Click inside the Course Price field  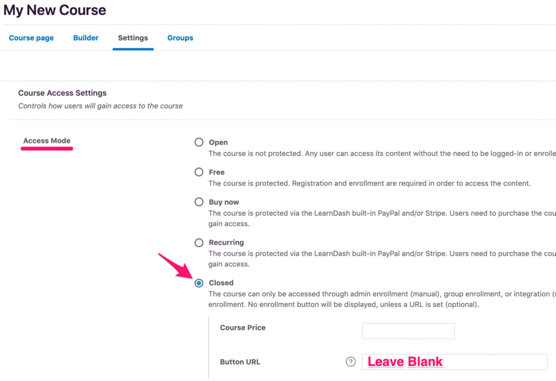[408, 330]
